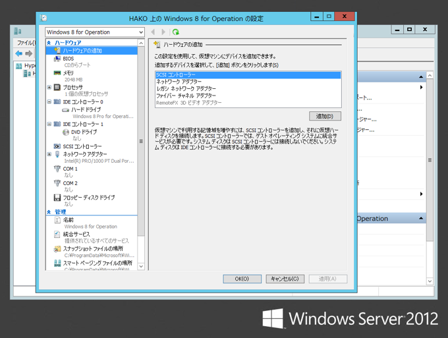
Task: Select the メモリ memory icon
Action: coord(57,73)
